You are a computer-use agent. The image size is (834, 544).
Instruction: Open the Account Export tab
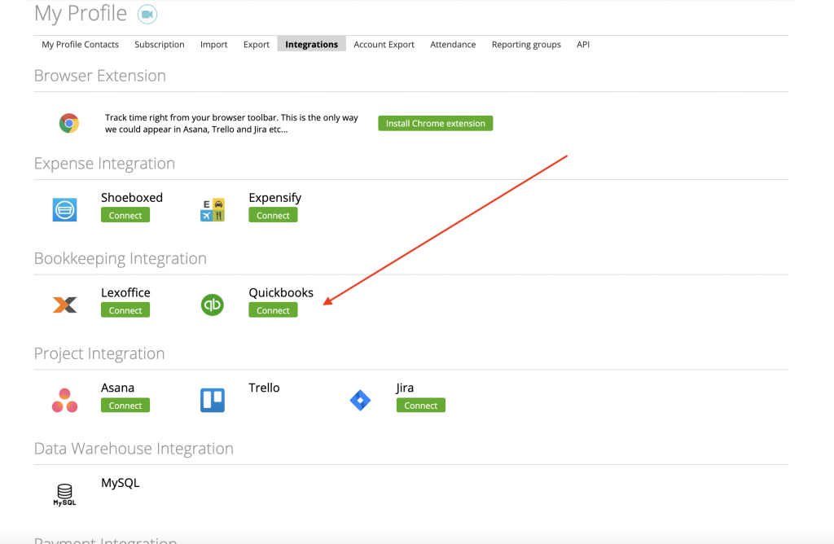[x=384, y=44]
